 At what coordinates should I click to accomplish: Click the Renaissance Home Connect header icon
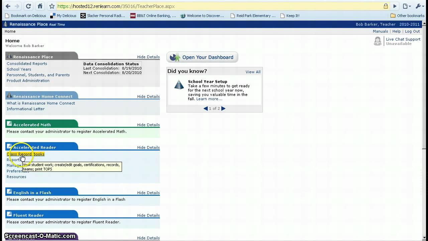pos(9,96)
